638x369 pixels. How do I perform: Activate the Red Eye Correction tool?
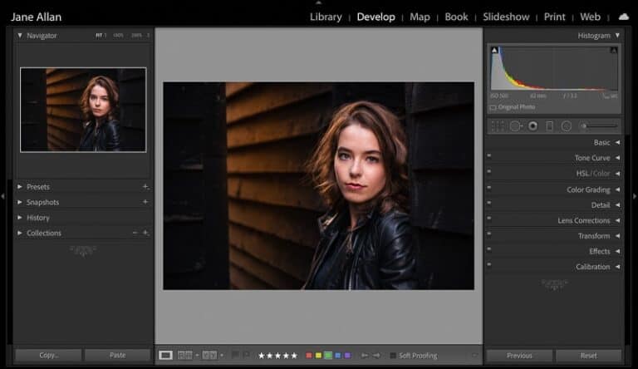(x=532, y=126)
